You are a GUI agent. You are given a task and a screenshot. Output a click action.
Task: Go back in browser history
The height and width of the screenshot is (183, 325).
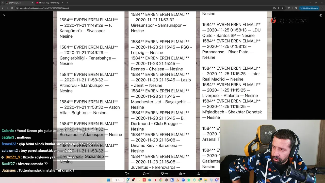click(3, 8)
